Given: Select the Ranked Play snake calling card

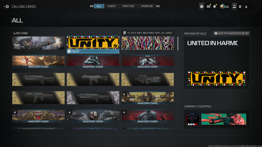Looking at the screenshot, I should pos(38,43).
